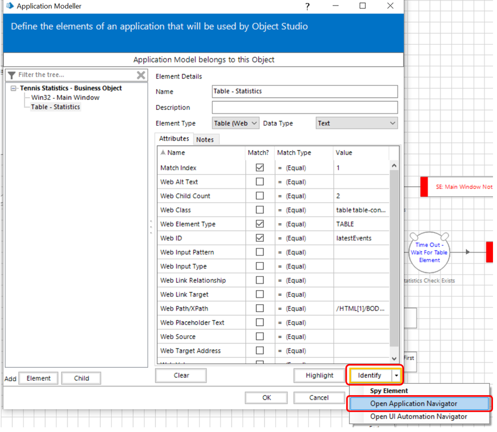
Task: Click the Clear button
Action: click(x=181, y=375)
